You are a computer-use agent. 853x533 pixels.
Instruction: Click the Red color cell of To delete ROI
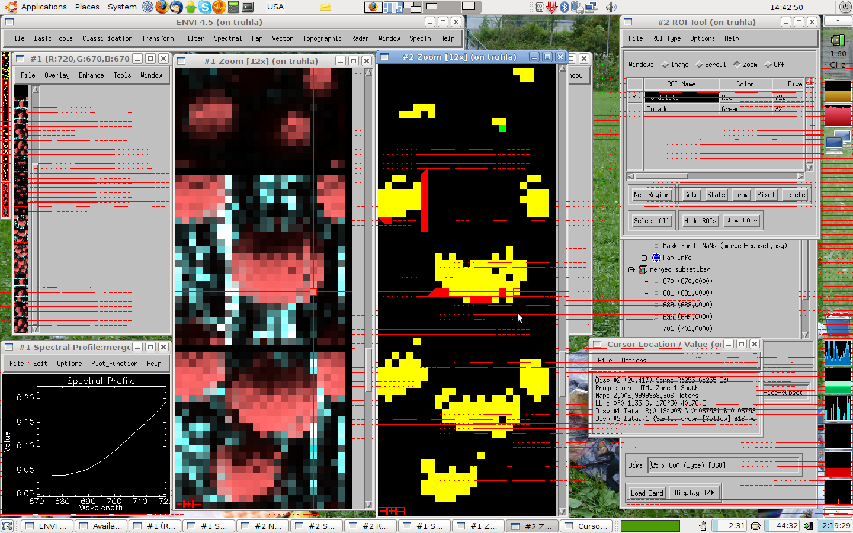[x=745, y=98]
